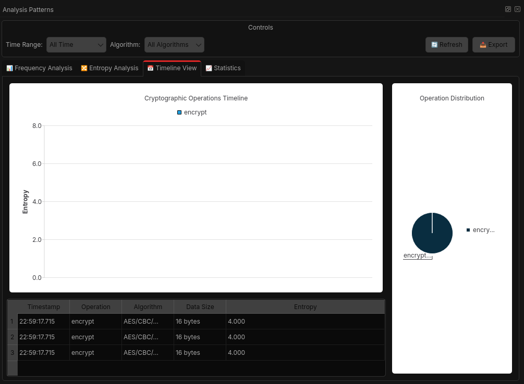Switch to the Frequency Analysis tab

tap(39, 68)
